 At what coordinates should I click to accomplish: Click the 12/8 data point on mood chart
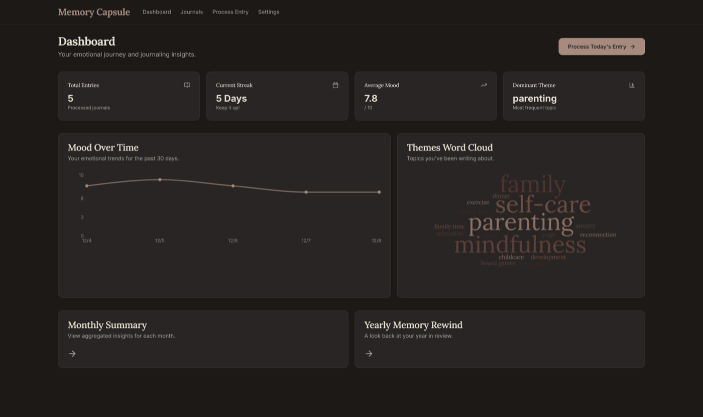tap(379, 192)
